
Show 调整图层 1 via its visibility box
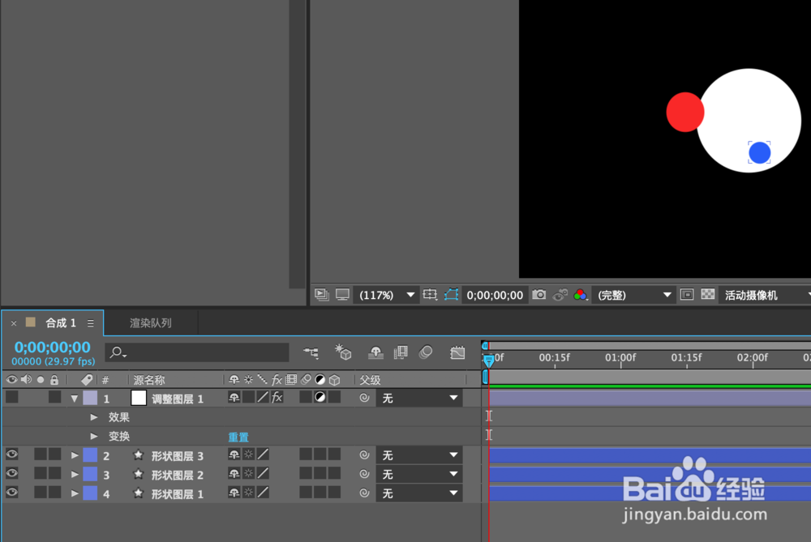click(x=11, y=397)
